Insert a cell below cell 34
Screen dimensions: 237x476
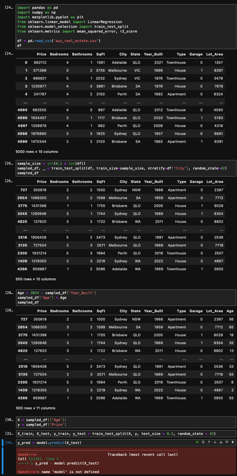[x=227, y=443]
